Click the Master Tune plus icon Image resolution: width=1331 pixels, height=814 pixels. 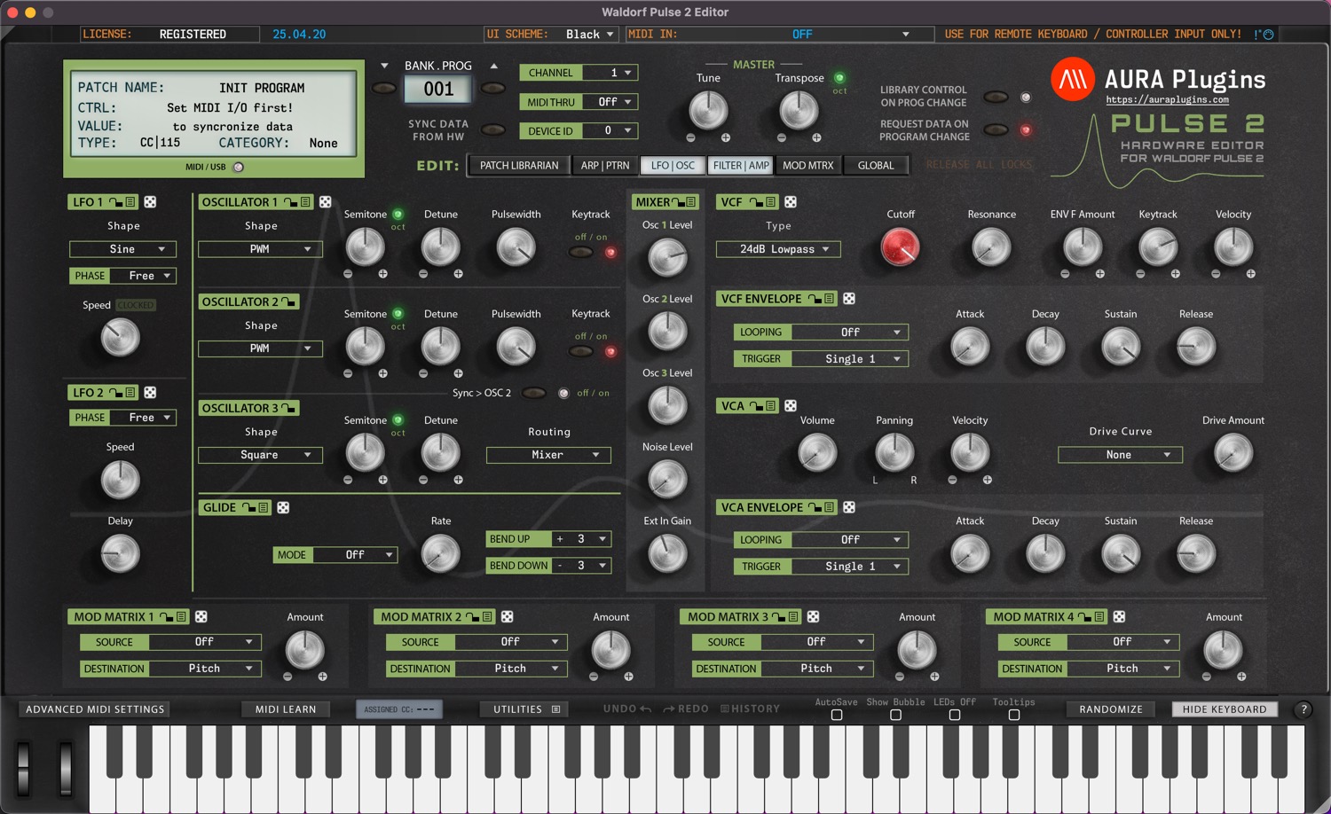point(725,137)
